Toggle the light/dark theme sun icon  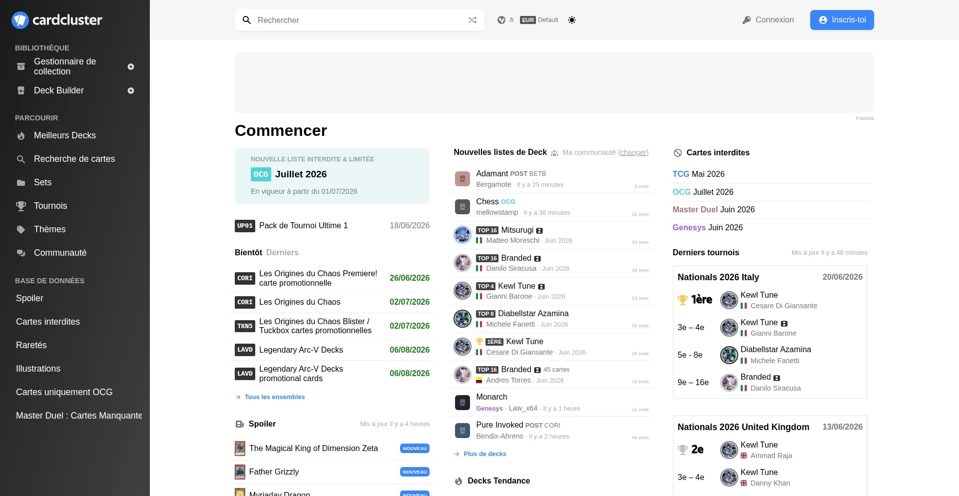[x=572, y=20]
